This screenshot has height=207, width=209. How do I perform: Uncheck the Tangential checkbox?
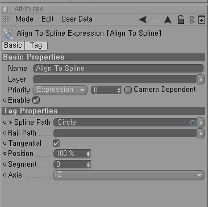[x=56, y=143]
